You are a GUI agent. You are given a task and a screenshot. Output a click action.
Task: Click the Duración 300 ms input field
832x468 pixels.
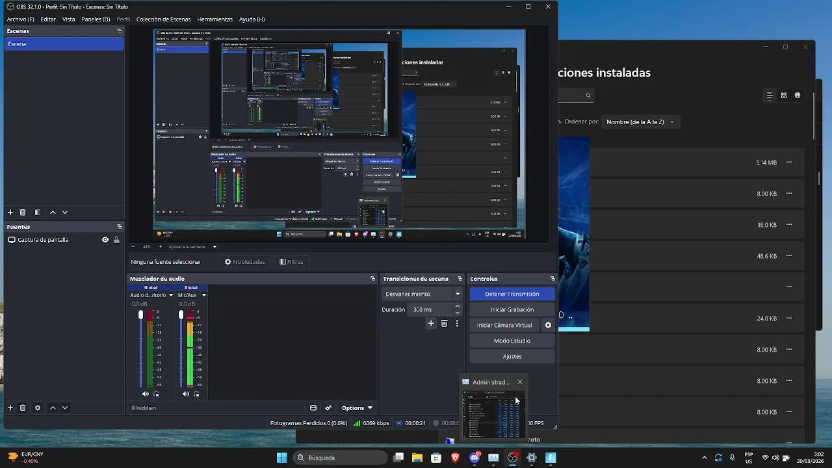[x=430, y=309]
